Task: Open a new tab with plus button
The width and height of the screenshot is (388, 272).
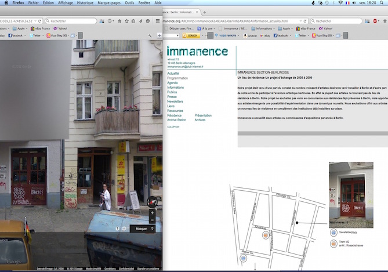Action: point(204,12)
